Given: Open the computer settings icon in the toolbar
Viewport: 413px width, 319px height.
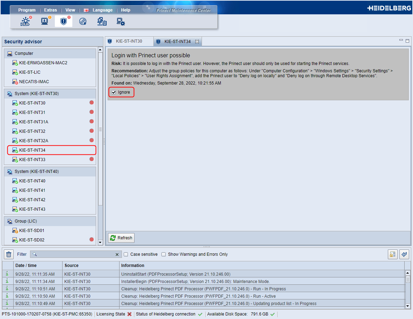Looking at the screenshot, I should [x=121, y=21].
